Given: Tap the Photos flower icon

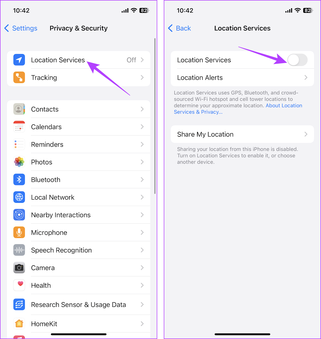Looking at the screenshot, I should [19, 162].
